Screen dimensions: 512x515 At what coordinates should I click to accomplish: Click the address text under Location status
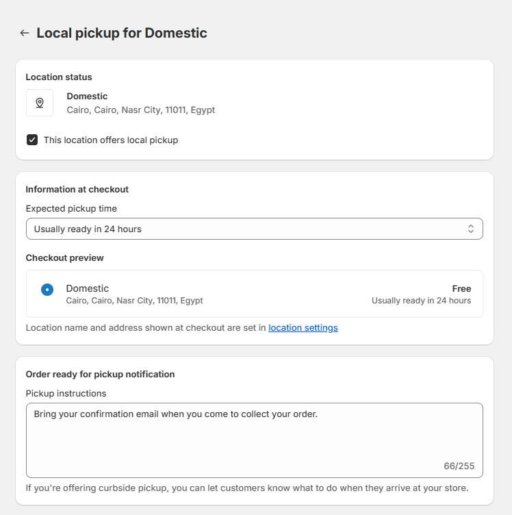tap(140, 110)
